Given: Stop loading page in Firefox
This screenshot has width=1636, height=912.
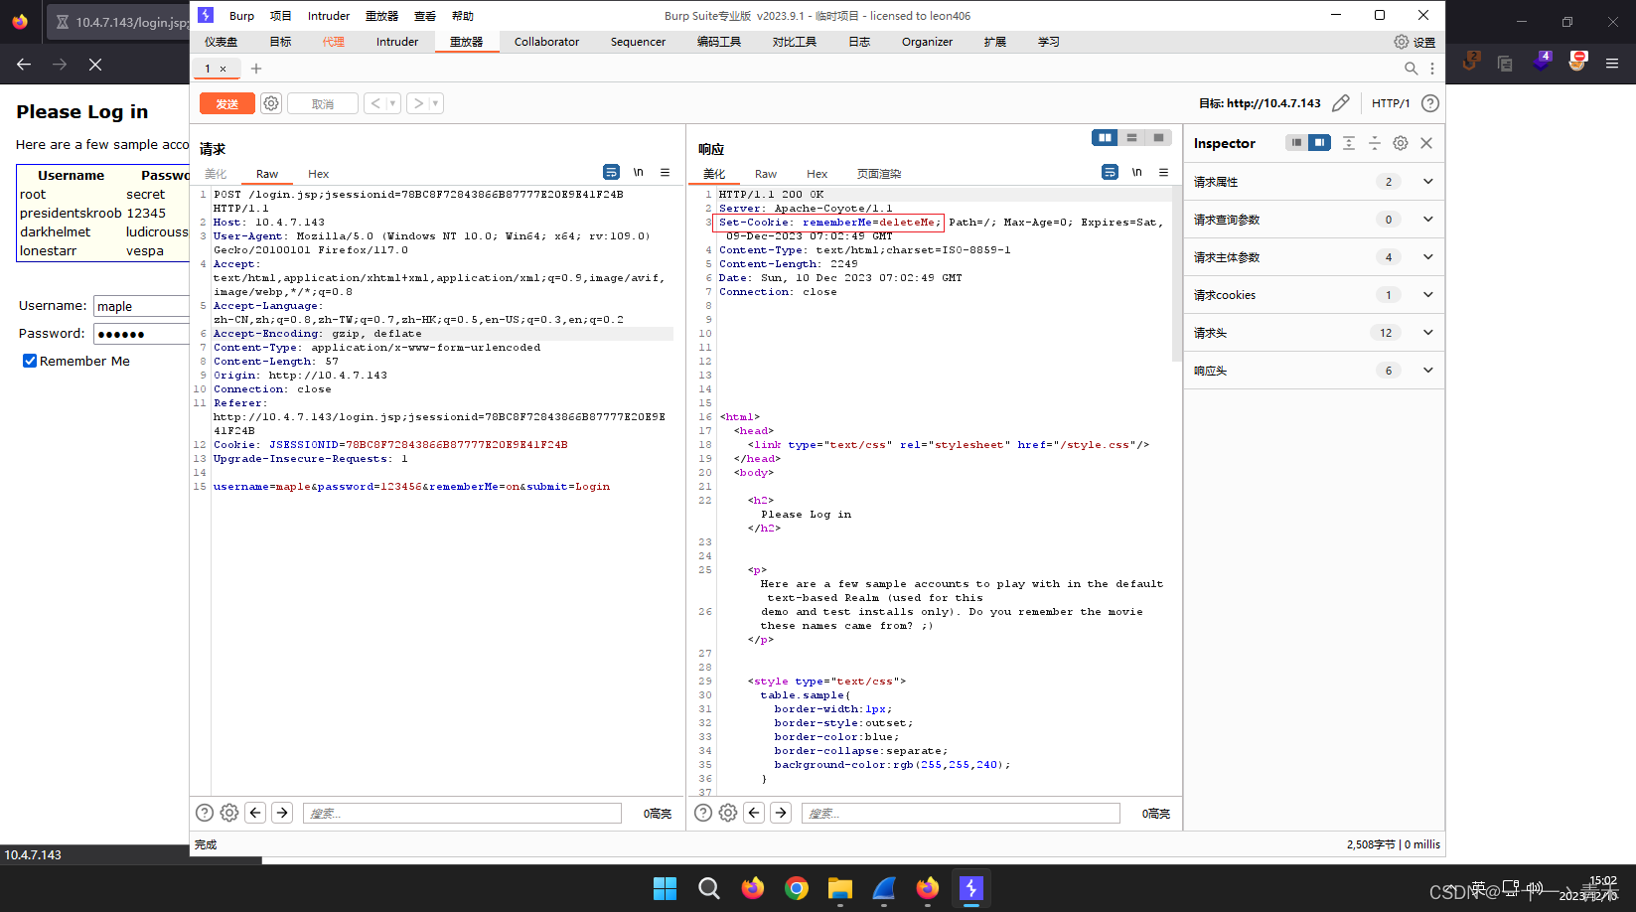Looking at the screenshot, I should click(x=95, y=65).
